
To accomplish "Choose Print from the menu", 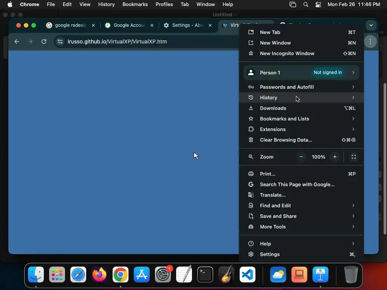I will pyautogui.click(x=301, y=174).
